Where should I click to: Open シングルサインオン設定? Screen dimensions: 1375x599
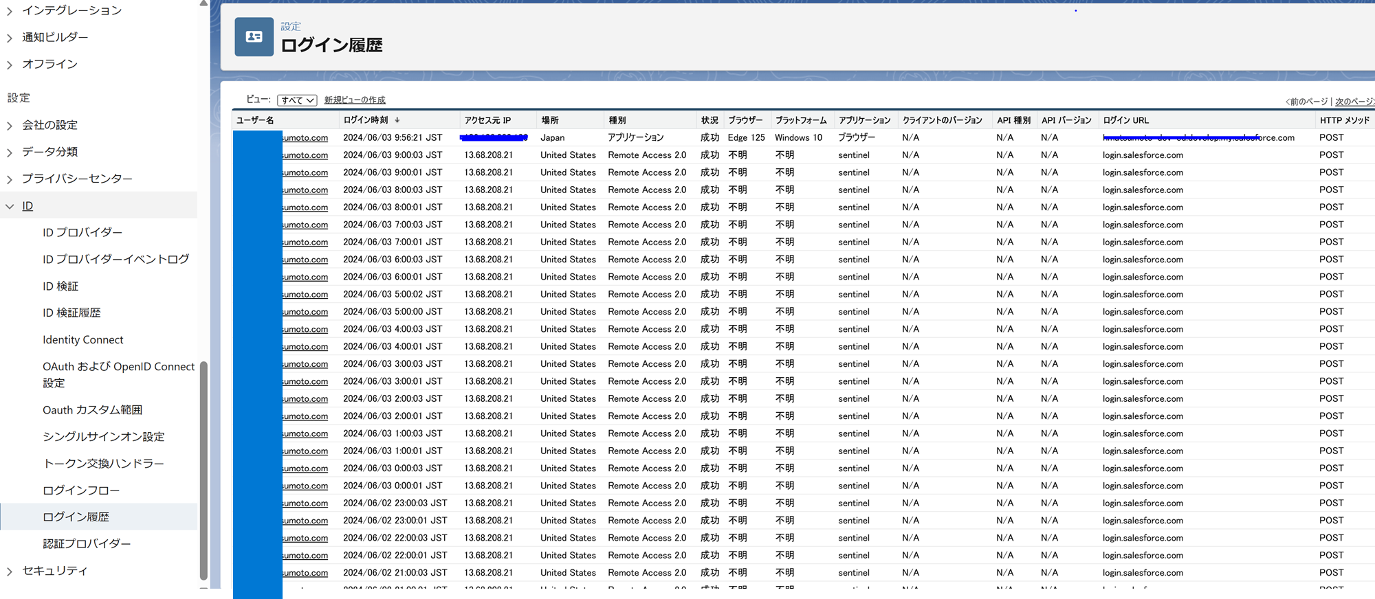pyautogui.click(x=104, y=437)
